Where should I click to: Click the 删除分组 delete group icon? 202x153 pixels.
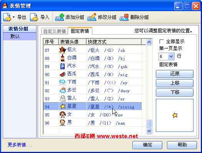tap(124, 17)
